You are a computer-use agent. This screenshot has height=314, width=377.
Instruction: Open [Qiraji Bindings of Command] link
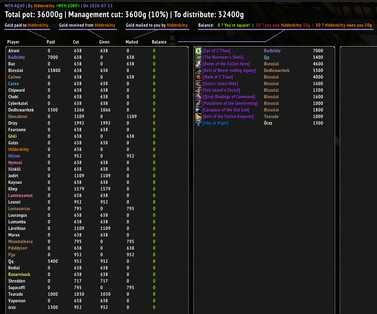229,97
